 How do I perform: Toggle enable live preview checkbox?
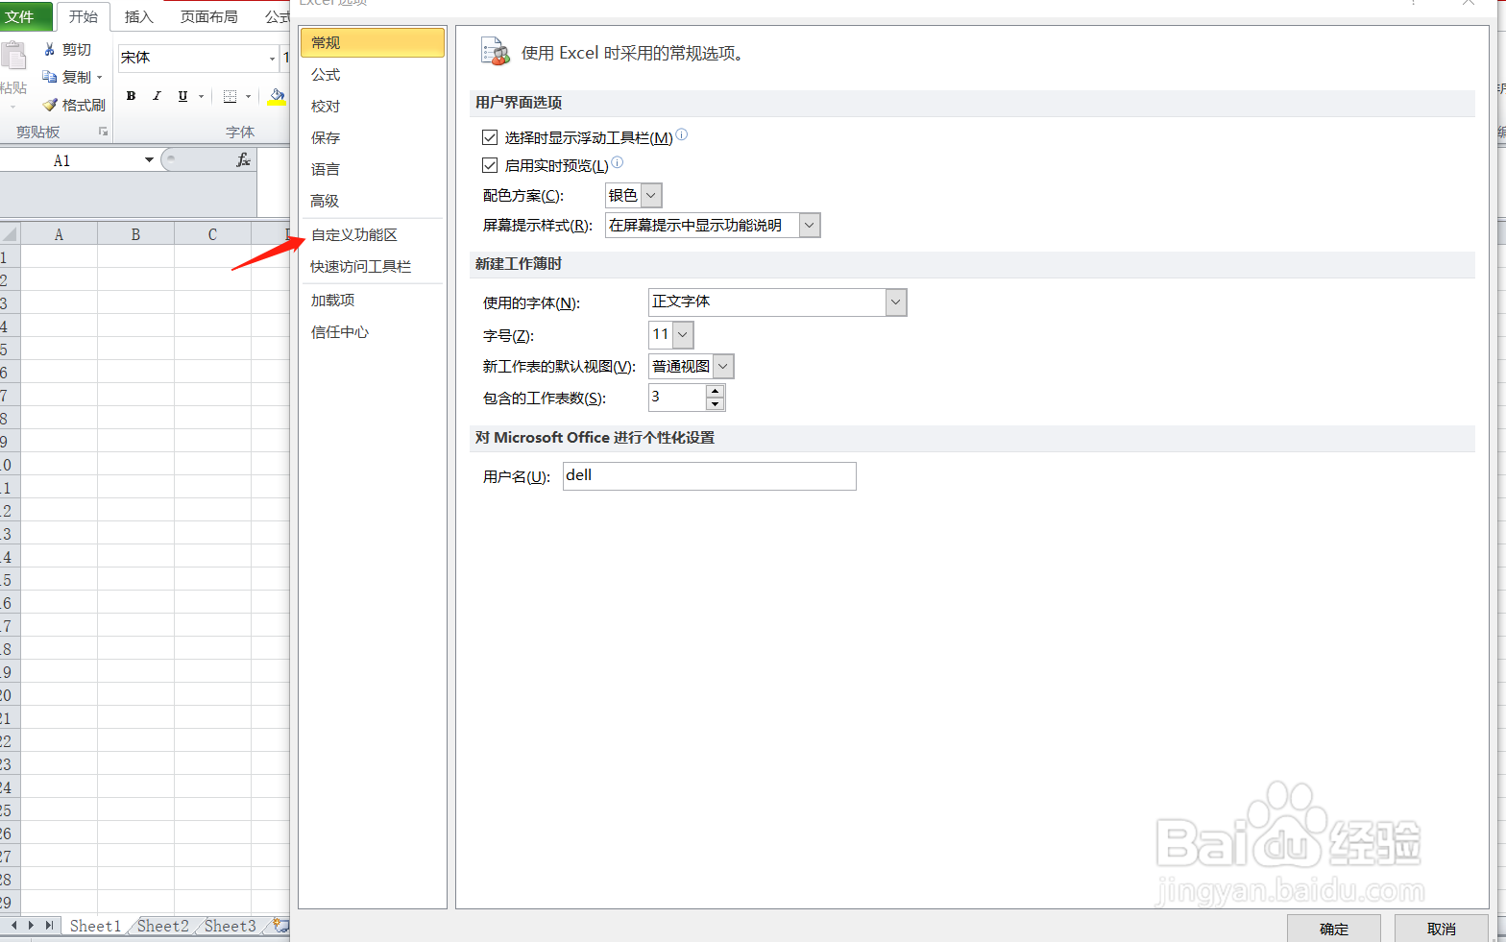click(x=490, y=165)
